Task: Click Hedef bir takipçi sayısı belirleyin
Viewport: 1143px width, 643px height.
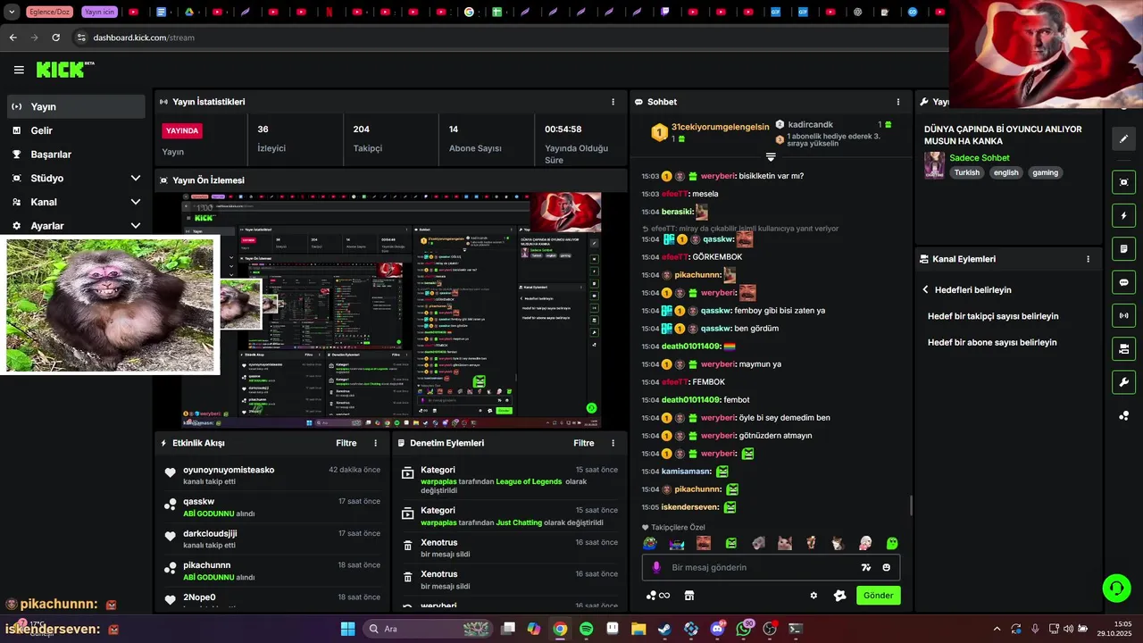Action: [x=993, y=316]
